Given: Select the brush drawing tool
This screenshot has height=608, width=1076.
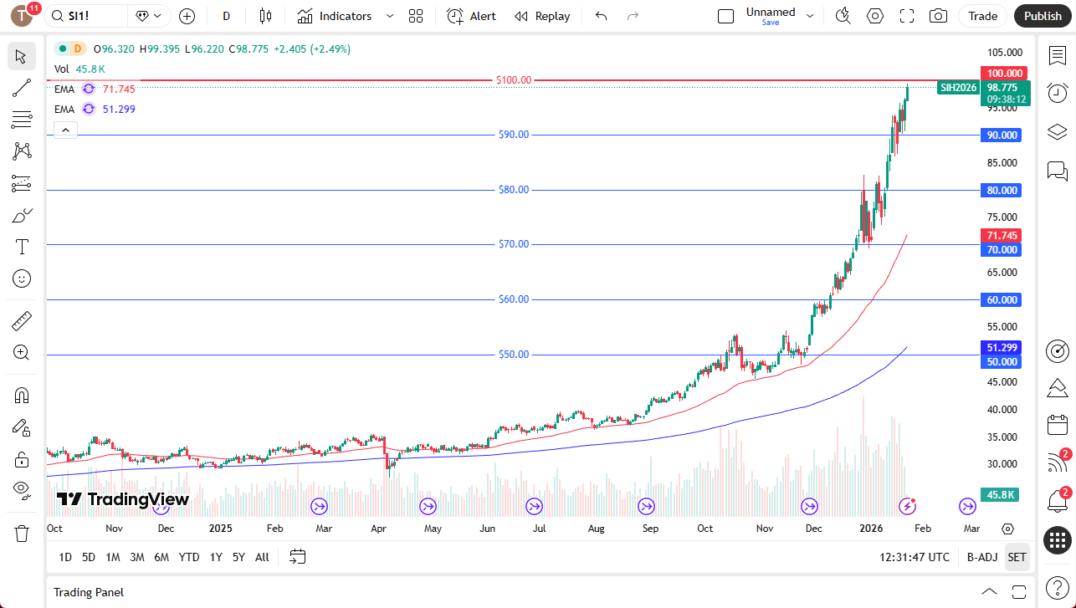Looking at the screenshot, I should point(22,215).
